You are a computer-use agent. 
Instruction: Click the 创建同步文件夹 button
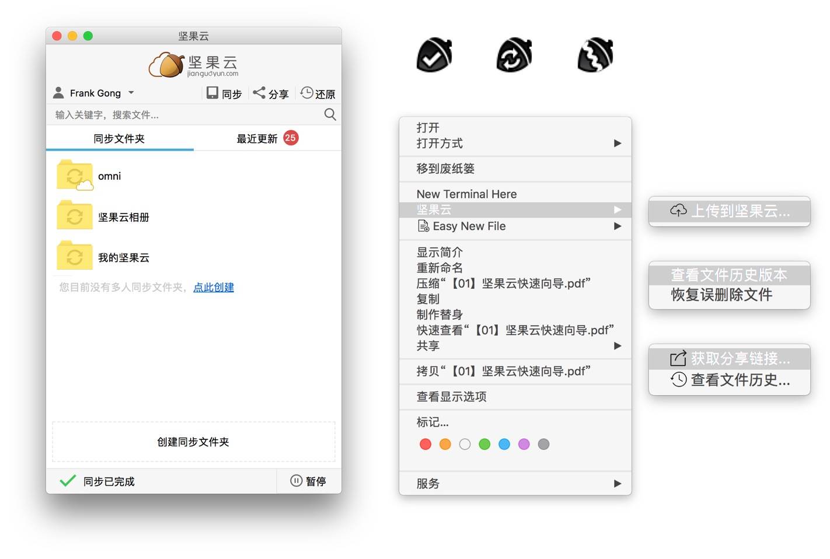point(193,442)
